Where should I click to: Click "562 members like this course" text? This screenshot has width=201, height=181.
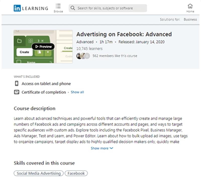coord(115,56)
